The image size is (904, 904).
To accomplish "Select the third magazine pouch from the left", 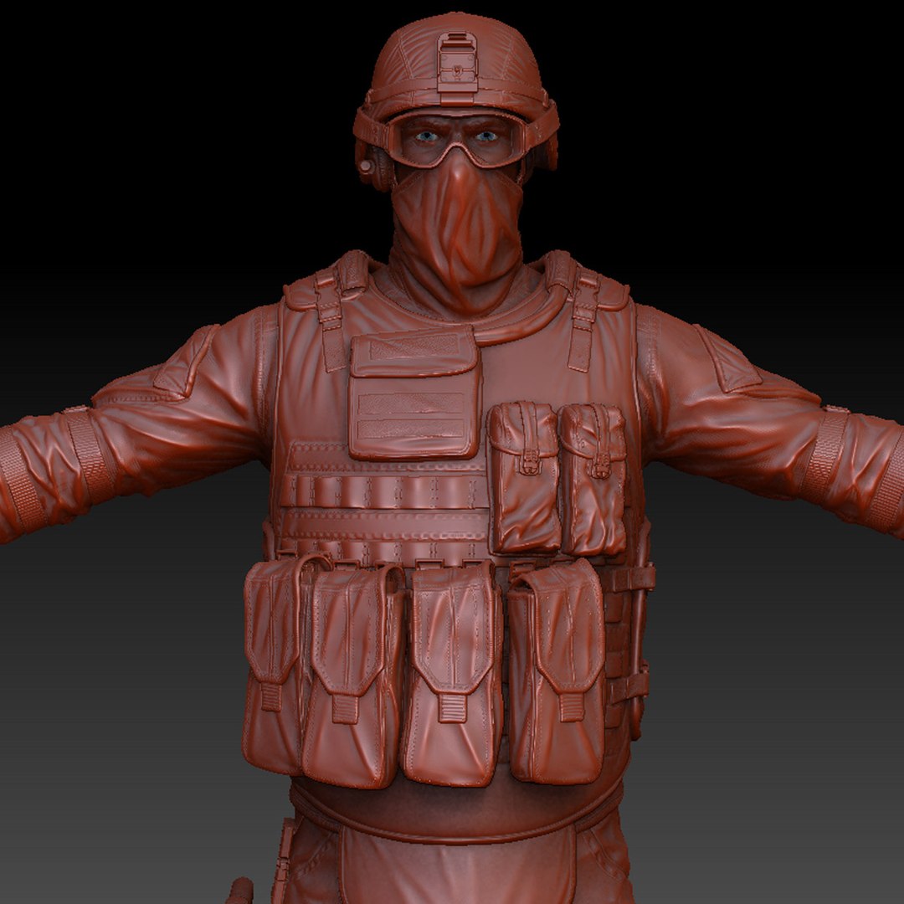I will (x=451, y=673).
